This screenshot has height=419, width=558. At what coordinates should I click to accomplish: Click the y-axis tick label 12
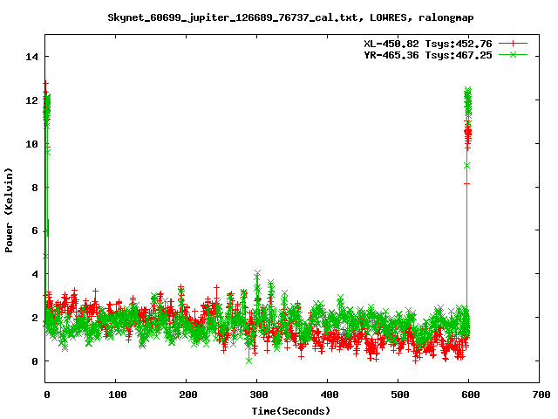tap(31, 100)
